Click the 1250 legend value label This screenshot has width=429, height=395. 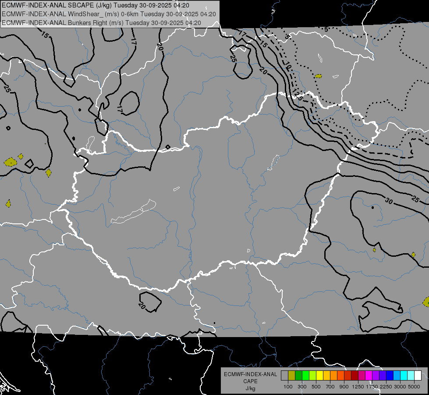[358, 387]
